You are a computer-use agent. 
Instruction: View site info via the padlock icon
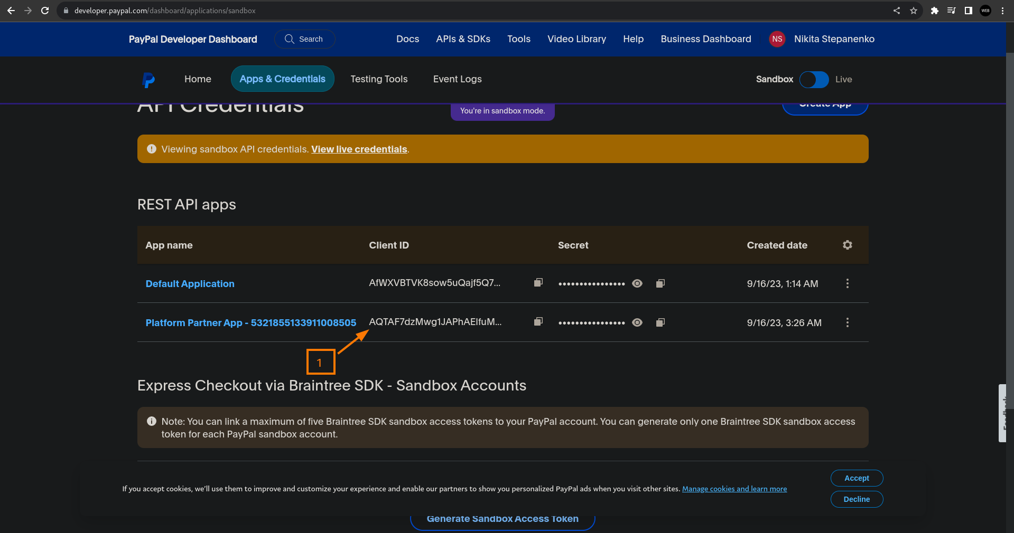66,11
